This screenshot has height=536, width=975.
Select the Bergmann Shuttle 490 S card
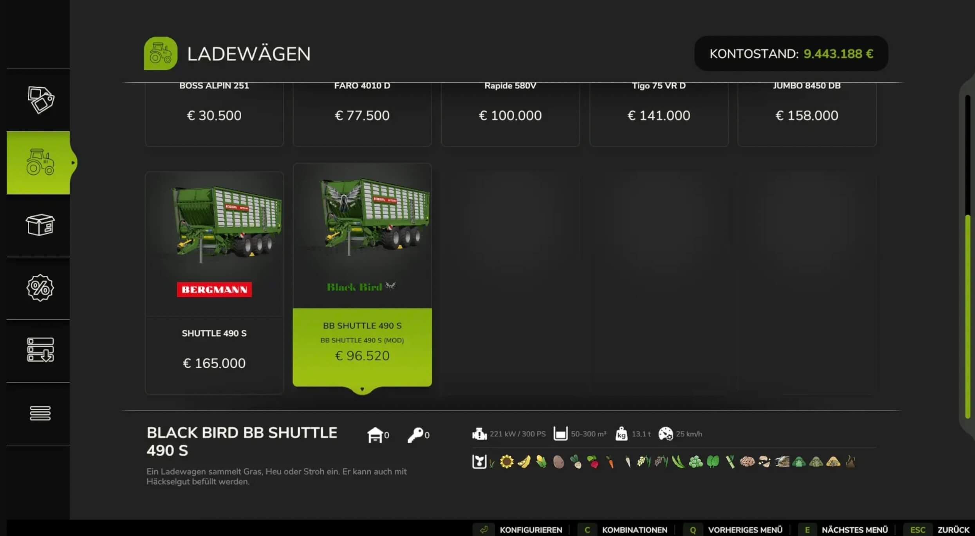click(x=214, y=282)
